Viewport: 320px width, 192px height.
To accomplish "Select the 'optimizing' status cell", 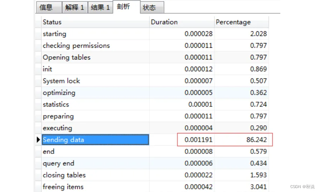I will click(x=95, y=93).
